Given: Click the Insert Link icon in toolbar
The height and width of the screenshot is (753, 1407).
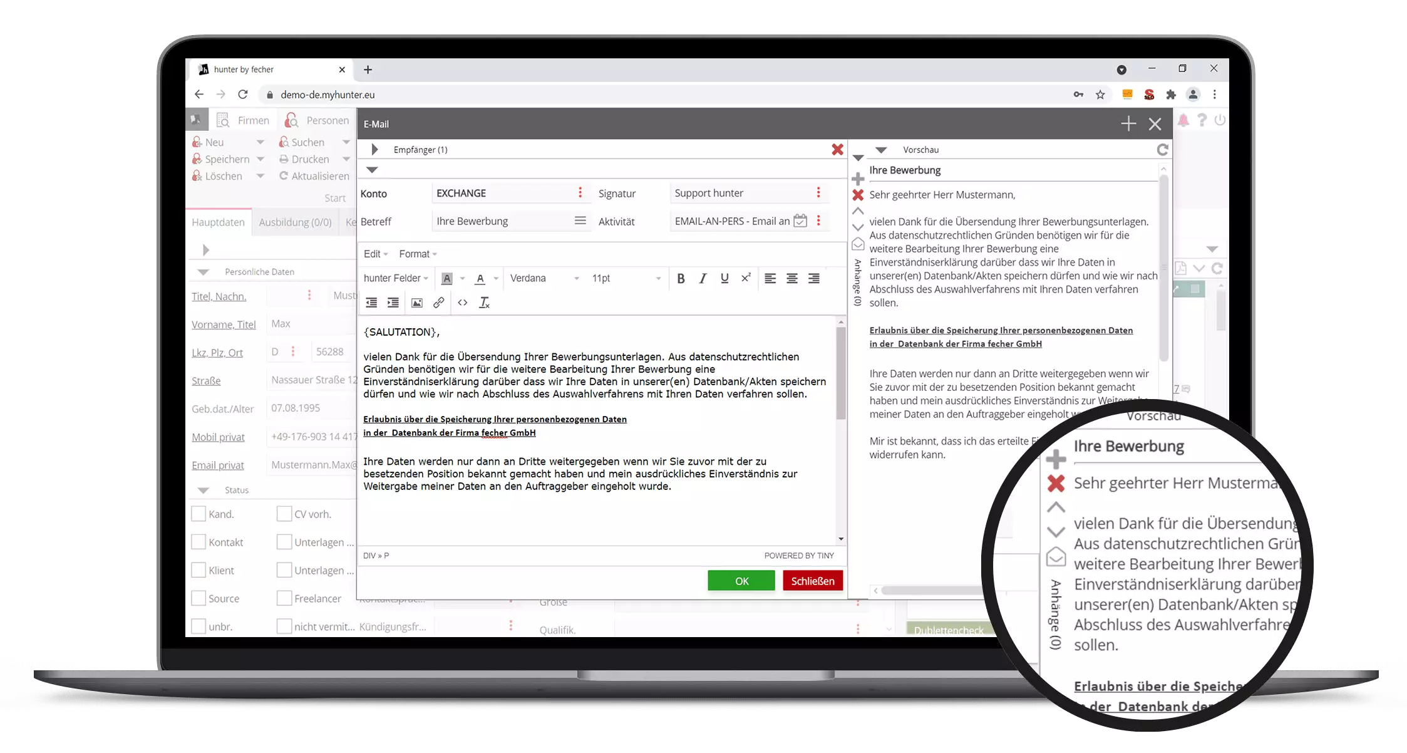Looking at the screenshot, I should (x=438, y=303).
